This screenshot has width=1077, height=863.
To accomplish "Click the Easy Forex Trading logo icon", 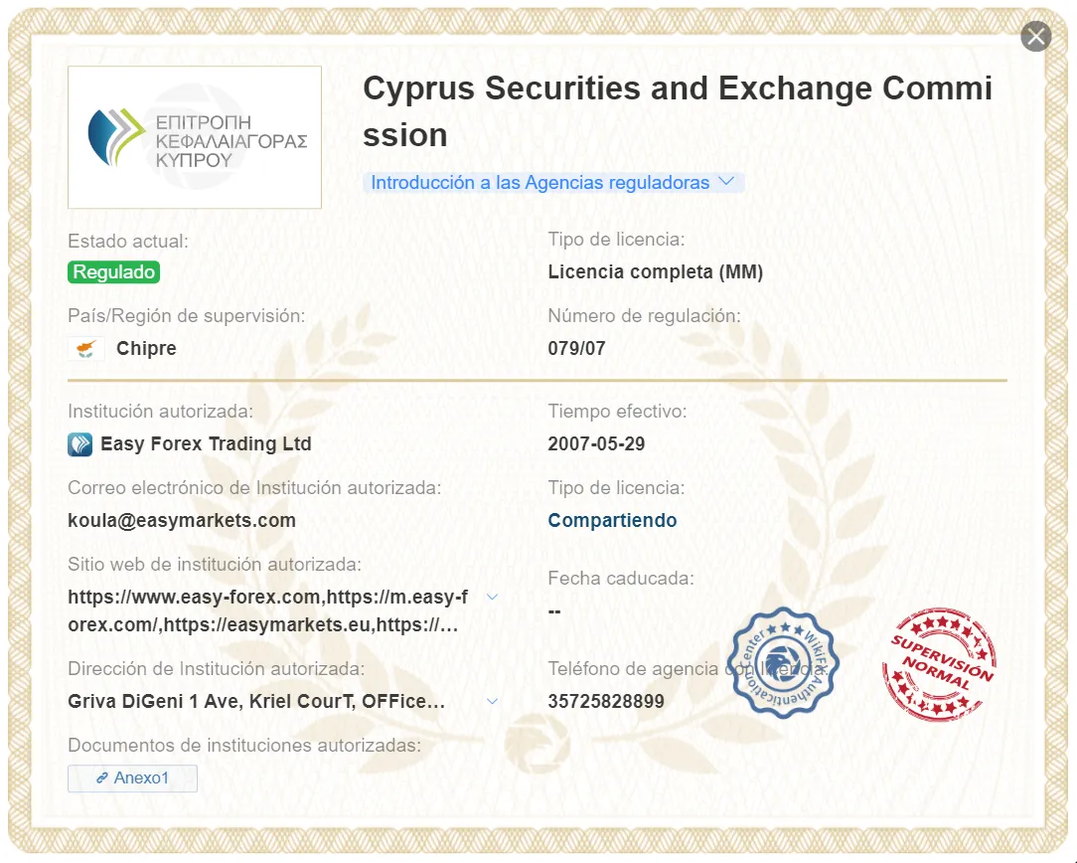I will pyautogui.click(x=79, y=444).
